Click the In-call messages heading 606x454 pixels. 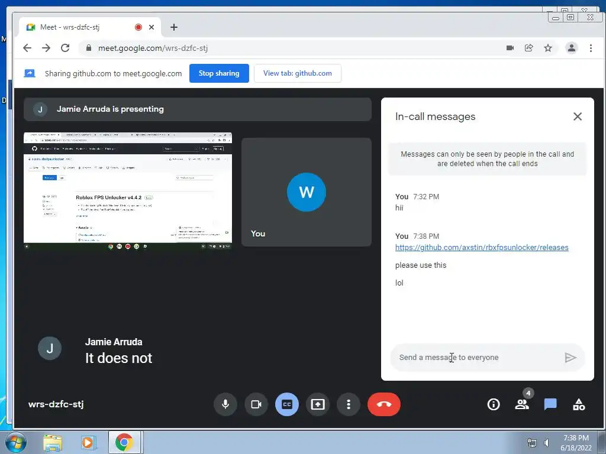435,116
